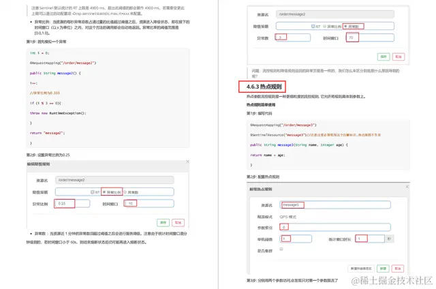This screenshot has height=289, width=436.
Task: Click code line if (i % 3 == 0){
Action: click(x=46, y=103)
